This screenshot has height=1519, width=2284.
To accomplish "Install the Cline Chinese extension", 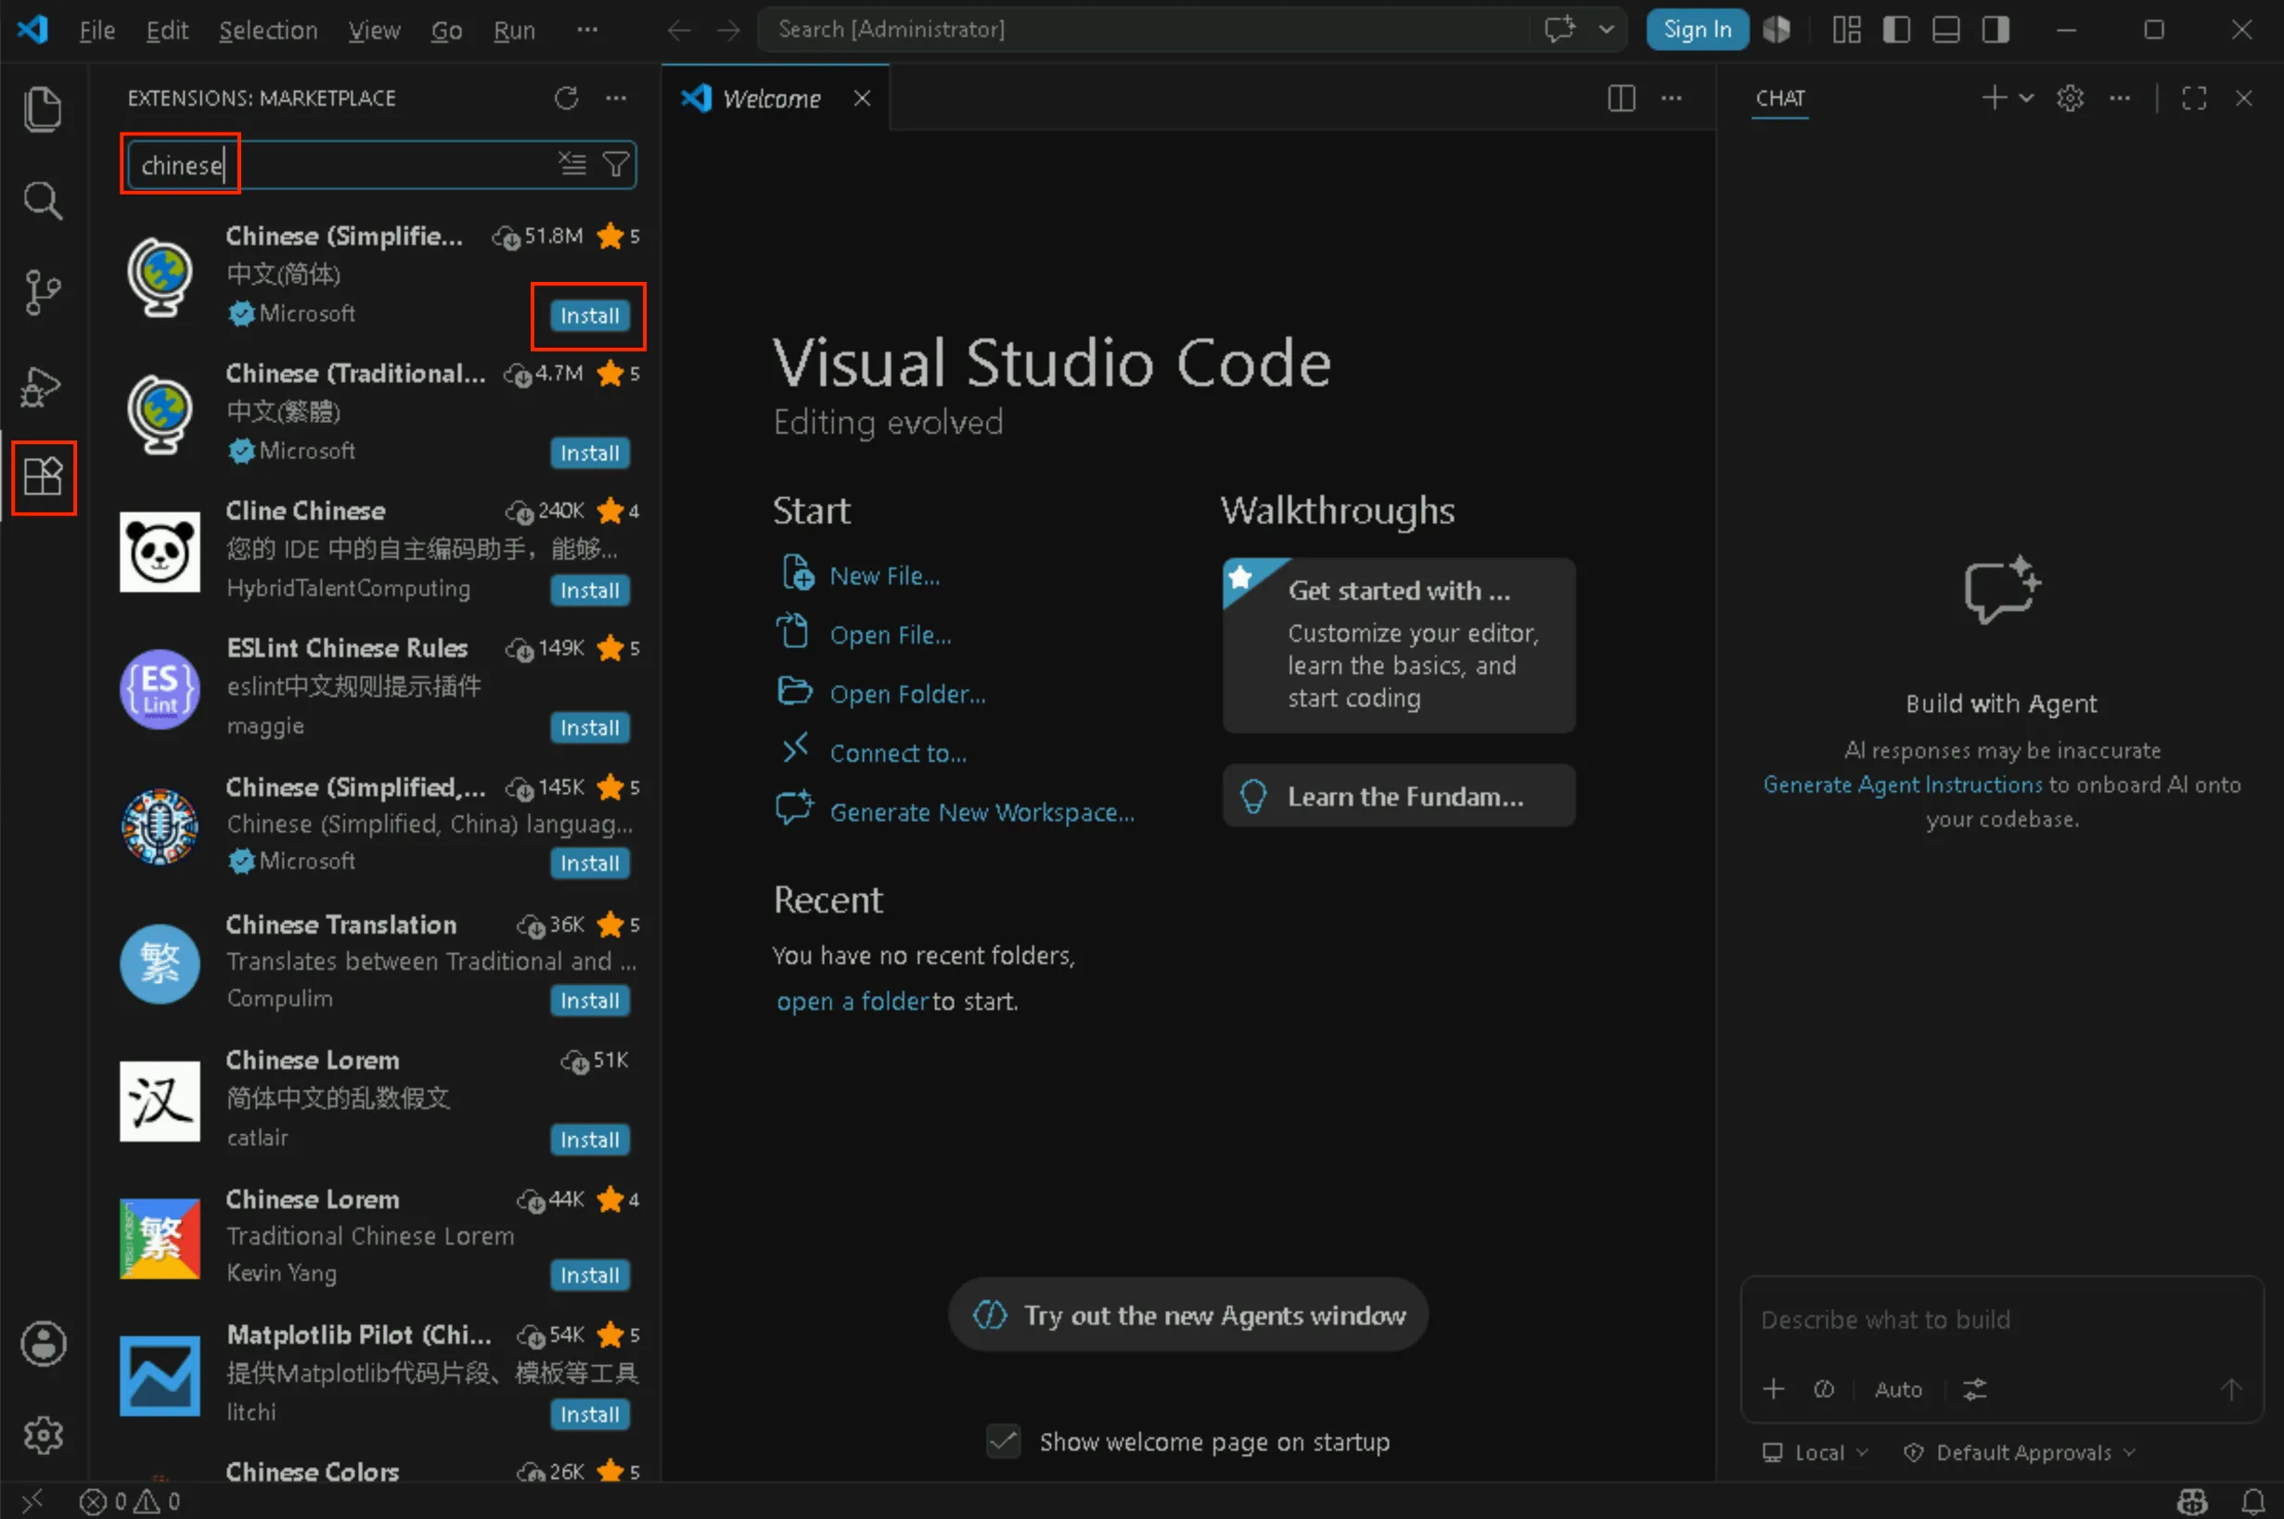I will point(589,590).
